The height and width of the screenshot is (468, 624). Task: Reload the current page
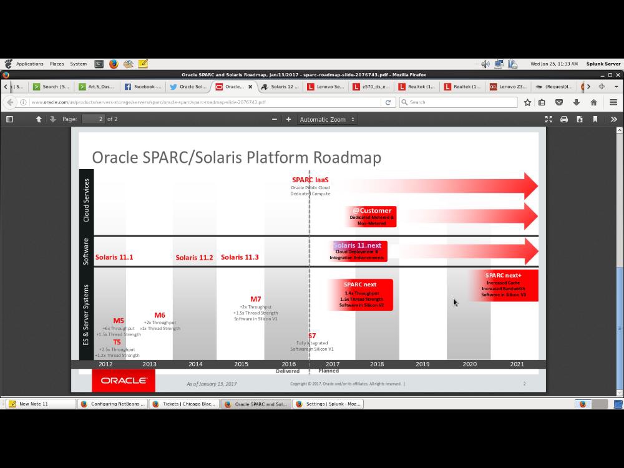[x=388, y=102]
